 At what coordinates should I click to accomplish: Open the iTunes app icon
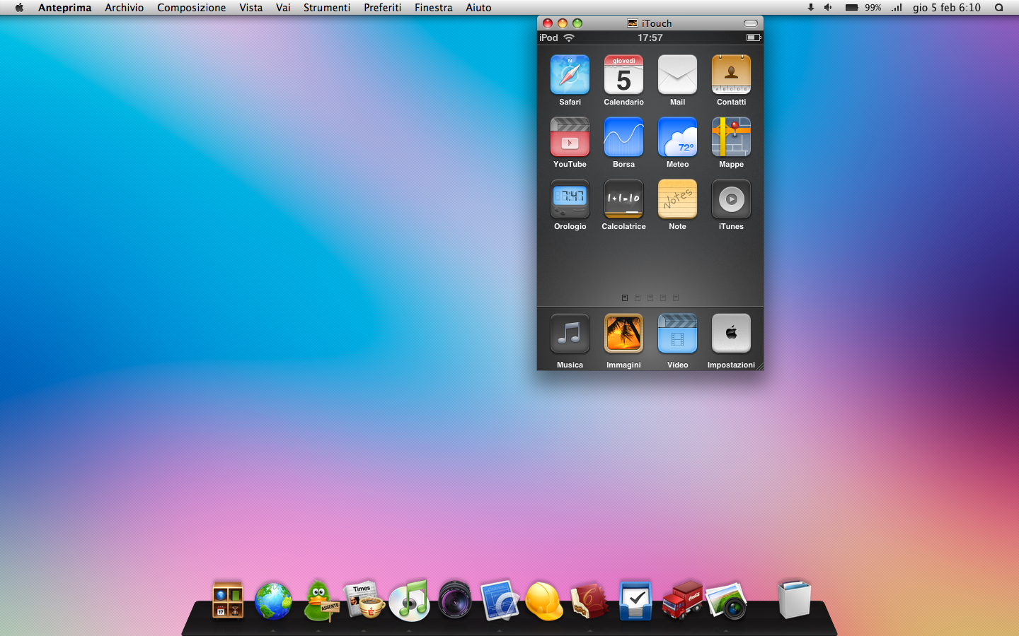(x=731, y=199)
